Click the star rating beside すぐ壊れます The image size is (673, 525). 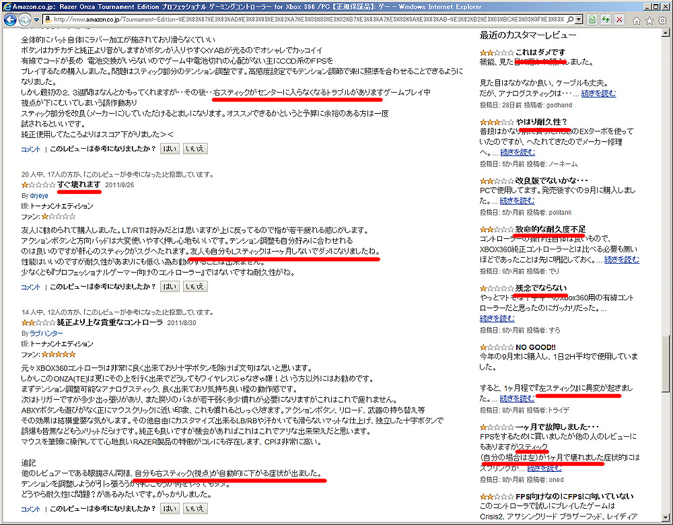click(x=38, y=184)
